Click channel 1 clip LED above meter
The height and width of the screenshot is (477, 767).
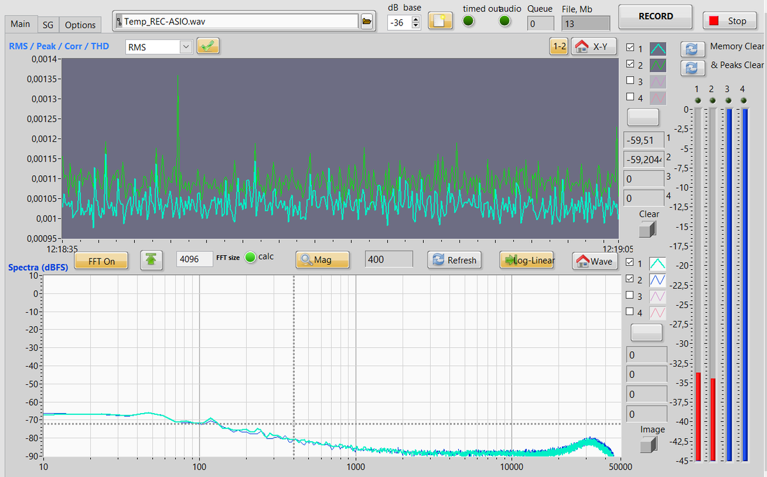pyautogui.click(x=698, y=101)
